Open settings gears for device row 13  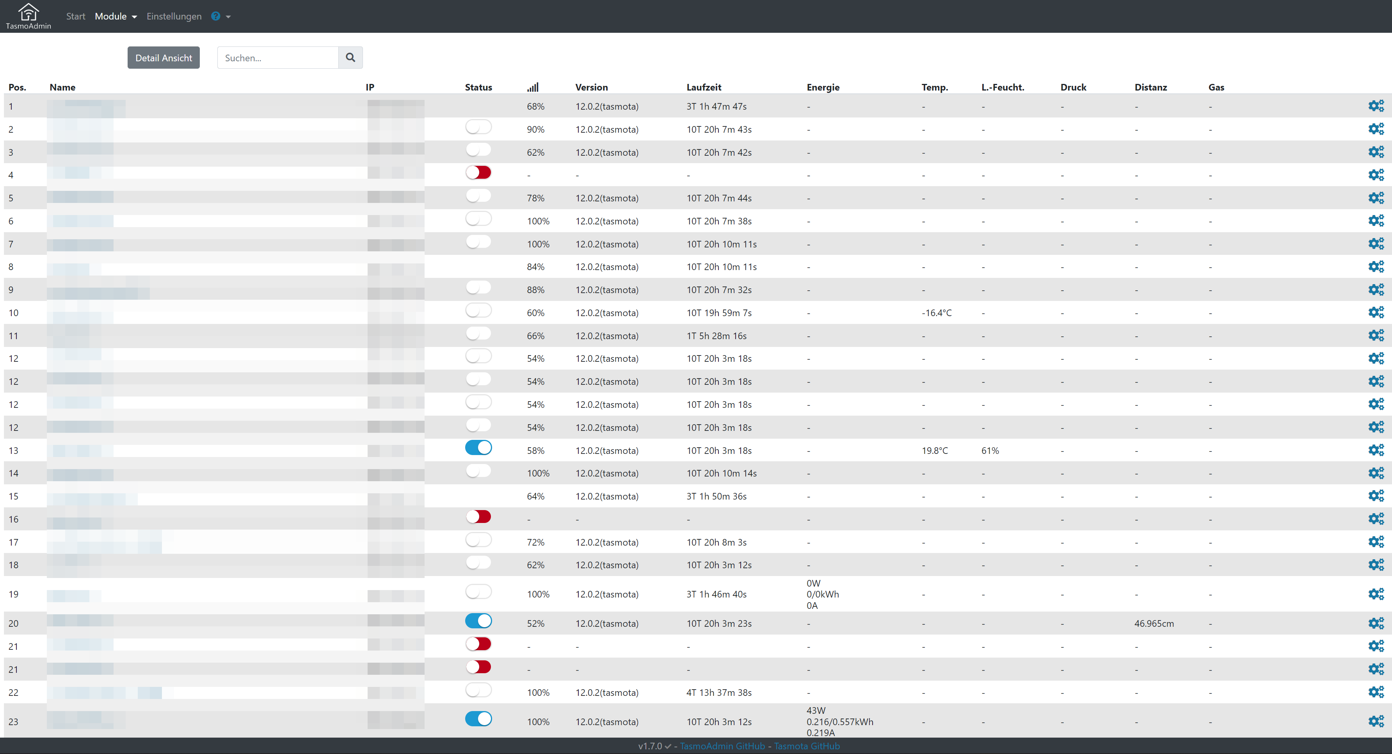(1376, 450)
